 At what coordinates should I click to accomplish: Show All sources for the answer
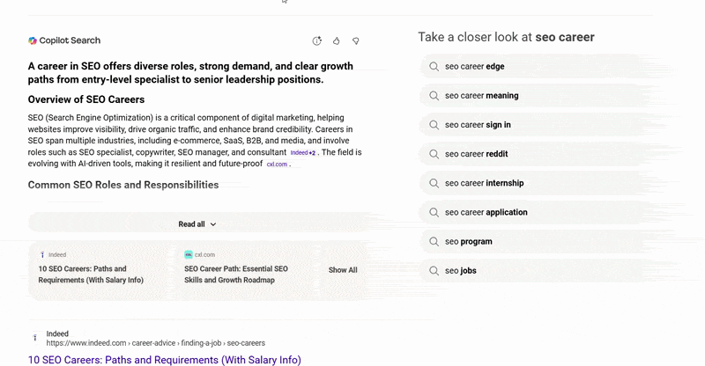343,270
